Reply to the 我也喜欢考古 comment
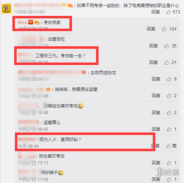The image size is (184, 183). coord(156,163)
